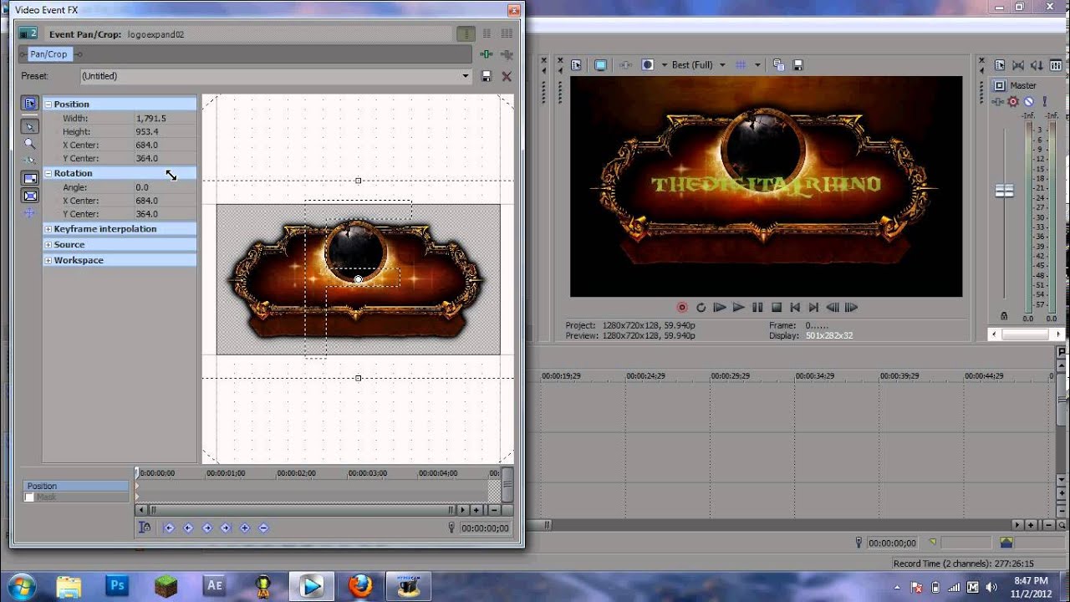1070x602 pixels.
Task: Toggle Loop Playback button
Action: [x=701, y=308]
